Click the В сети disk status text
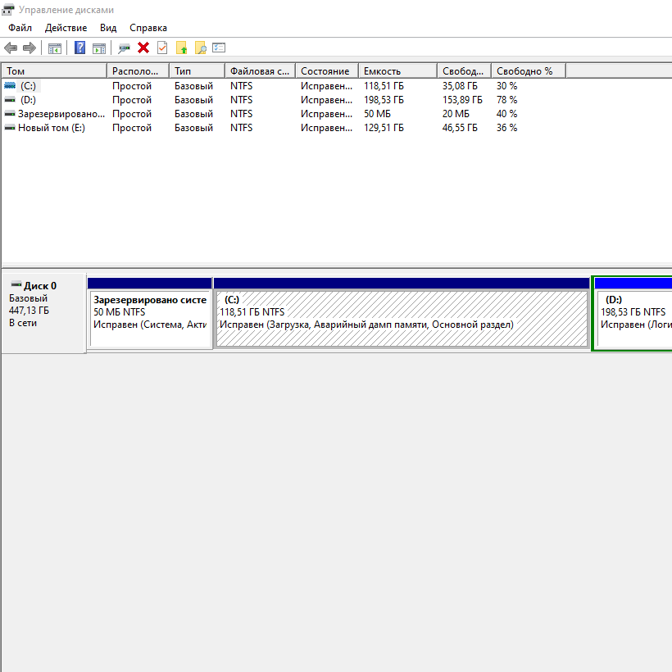This screenshot has height=672, width=672. point(23,323)
